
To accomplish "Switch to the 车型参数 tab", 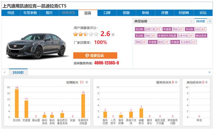I will coord(30,13).
